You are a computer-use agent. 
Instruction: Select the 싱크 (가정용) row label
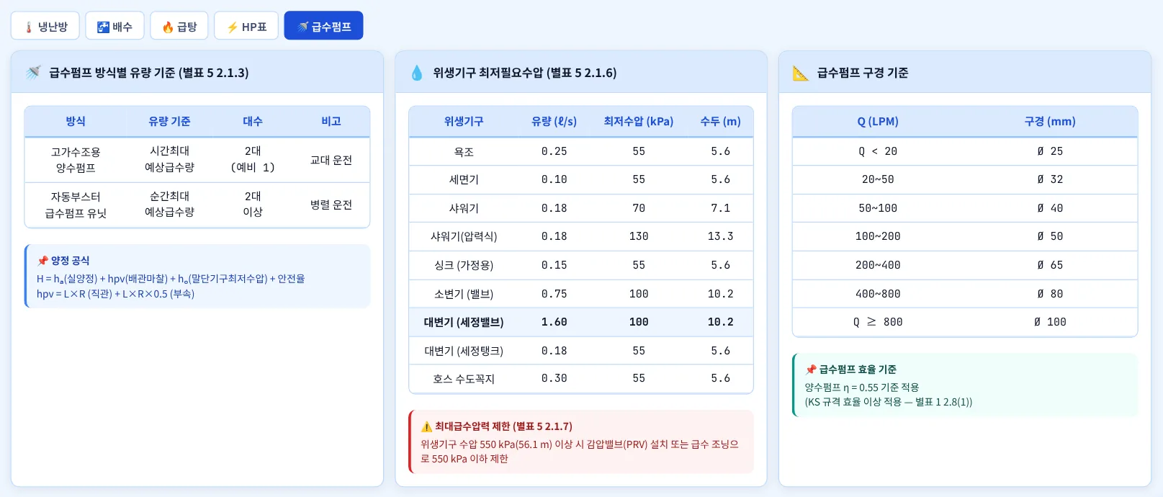pyautogui.click(x=464, y=266)
